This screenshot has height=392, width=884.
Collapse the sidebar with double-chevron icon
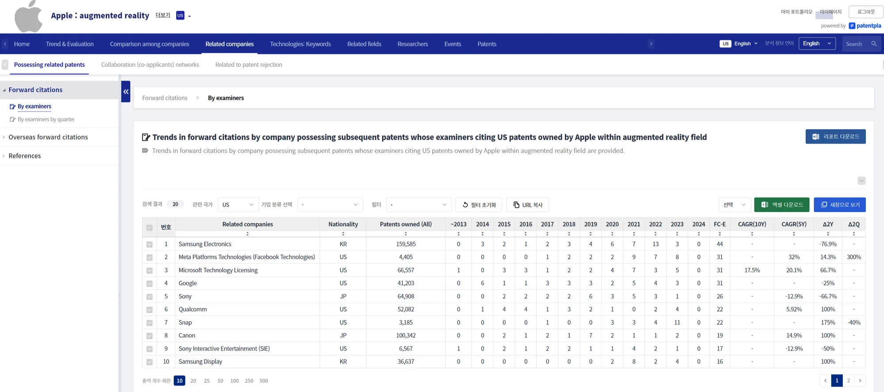126,92
